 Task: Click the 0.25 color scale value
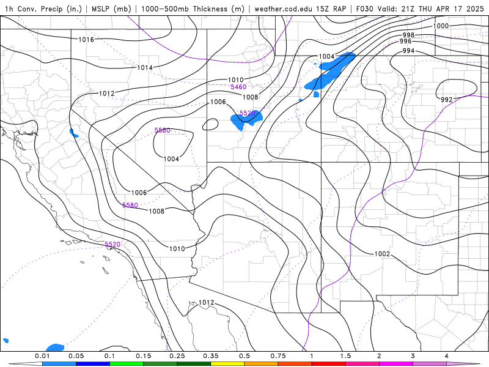(177, 356)
